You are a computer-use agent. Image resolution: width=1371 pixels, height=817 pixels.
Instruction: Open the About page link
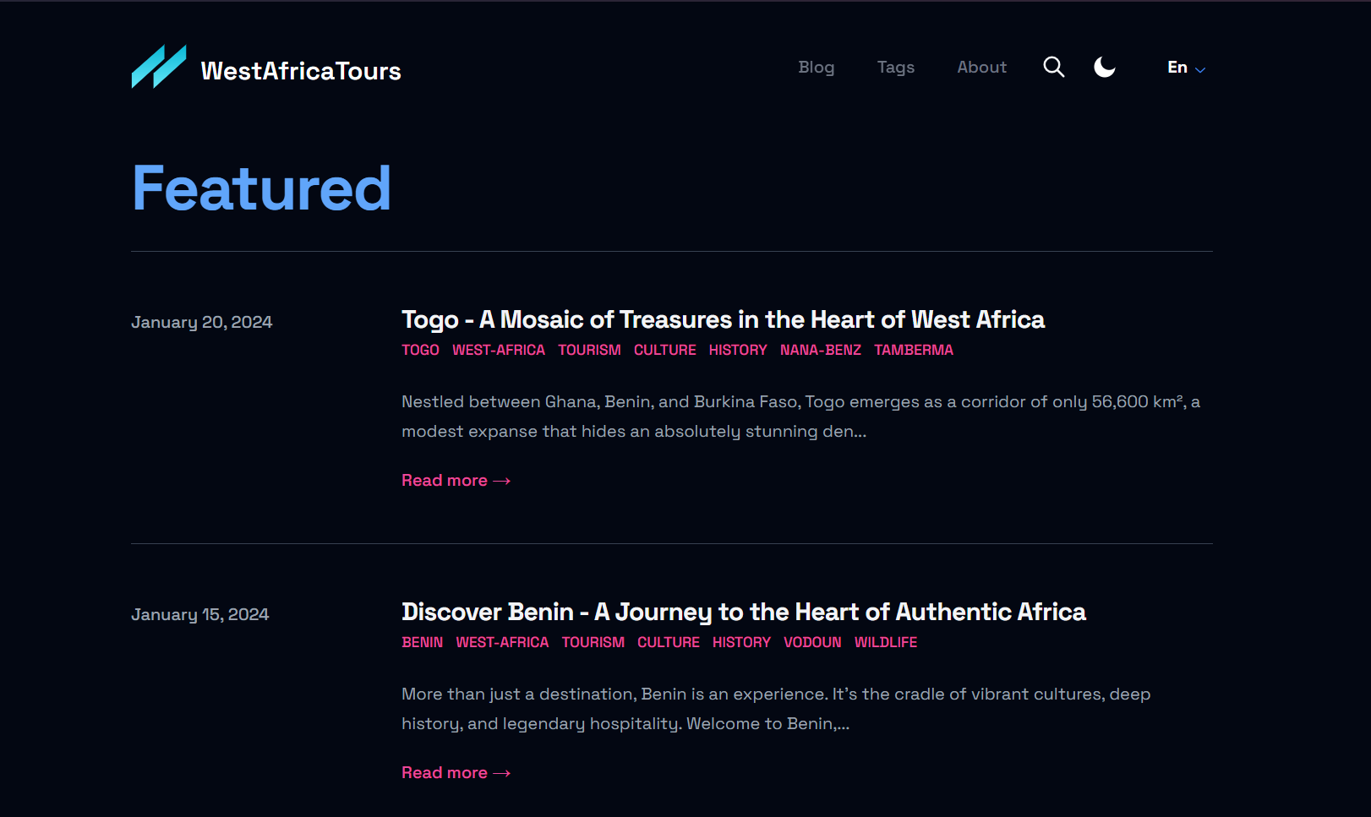click(x=981, y=67)
